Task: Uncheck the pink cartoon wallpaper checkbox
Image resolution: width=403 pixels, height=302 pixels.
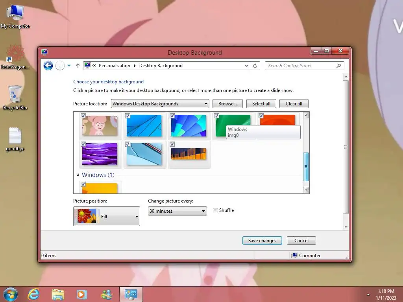Action: [83, 116]
